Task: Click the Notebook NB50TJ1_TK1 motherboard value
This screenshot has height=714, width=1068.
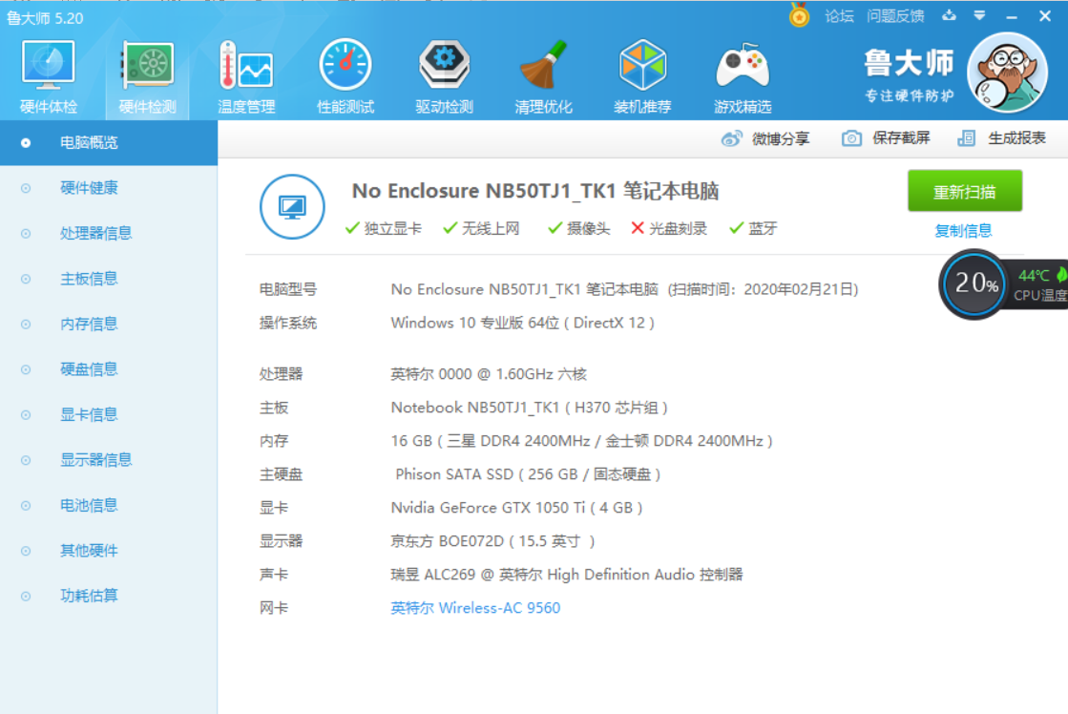Action: tap(530, 408)
